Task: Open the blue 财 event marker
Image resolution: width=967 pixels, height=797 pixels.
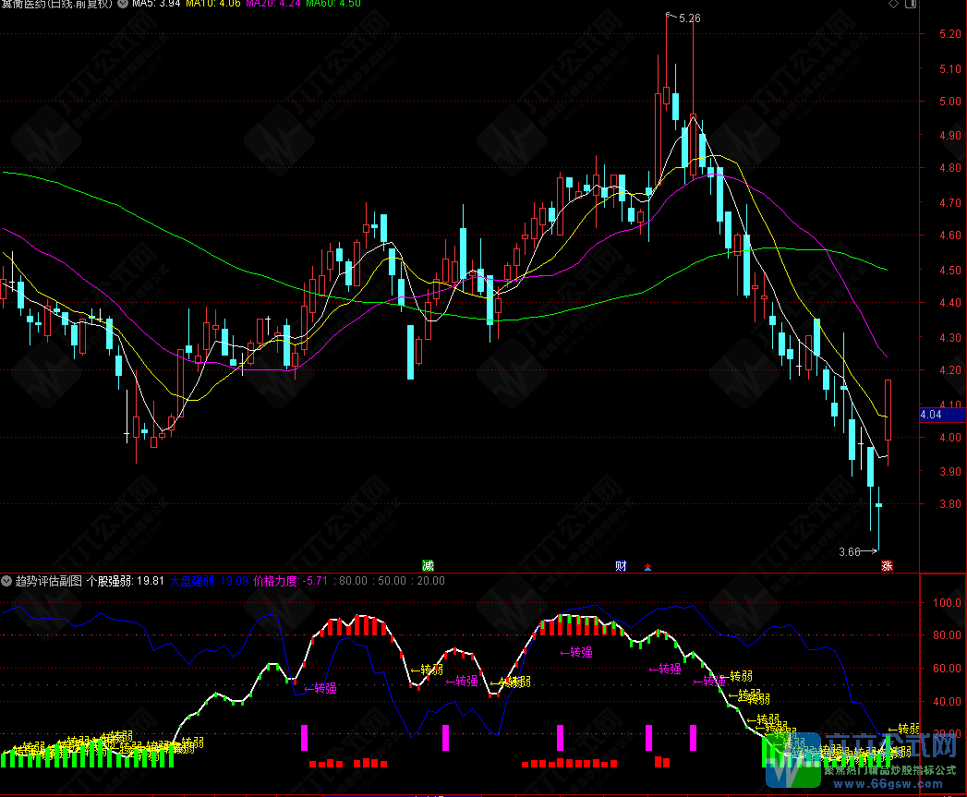Action: point(621,566)
